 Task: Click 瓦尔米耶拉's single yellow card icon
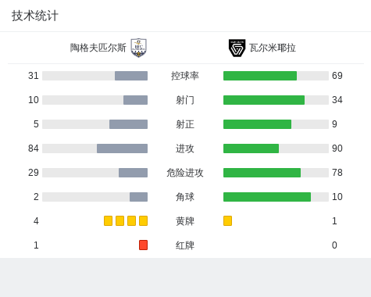227,221
